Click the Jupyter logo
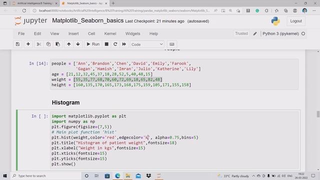This screenshot has width=320, height=180. (x=30, y=21)
